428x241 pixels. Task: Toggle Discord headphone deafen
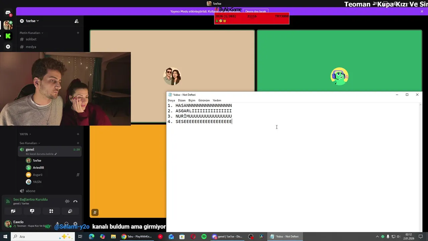[66, 224]
